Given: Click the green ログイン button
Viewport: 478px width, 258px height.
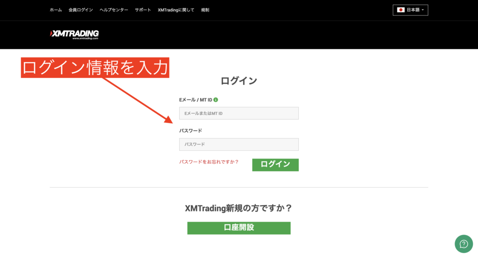Looking at the screenshot, I should tap(275, 165).
